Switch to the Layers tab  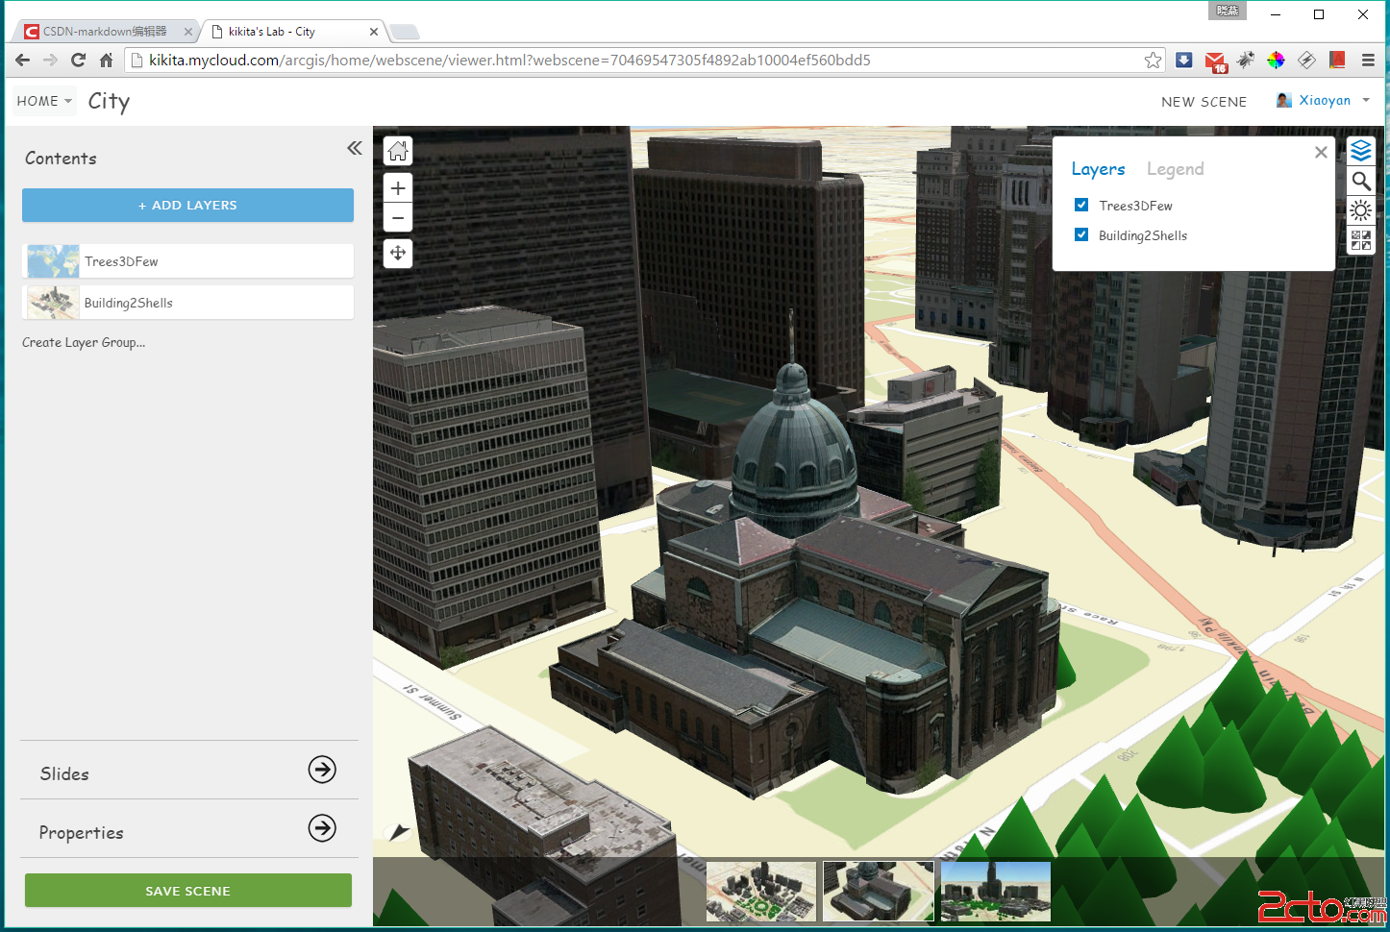tap(1098, 169)
